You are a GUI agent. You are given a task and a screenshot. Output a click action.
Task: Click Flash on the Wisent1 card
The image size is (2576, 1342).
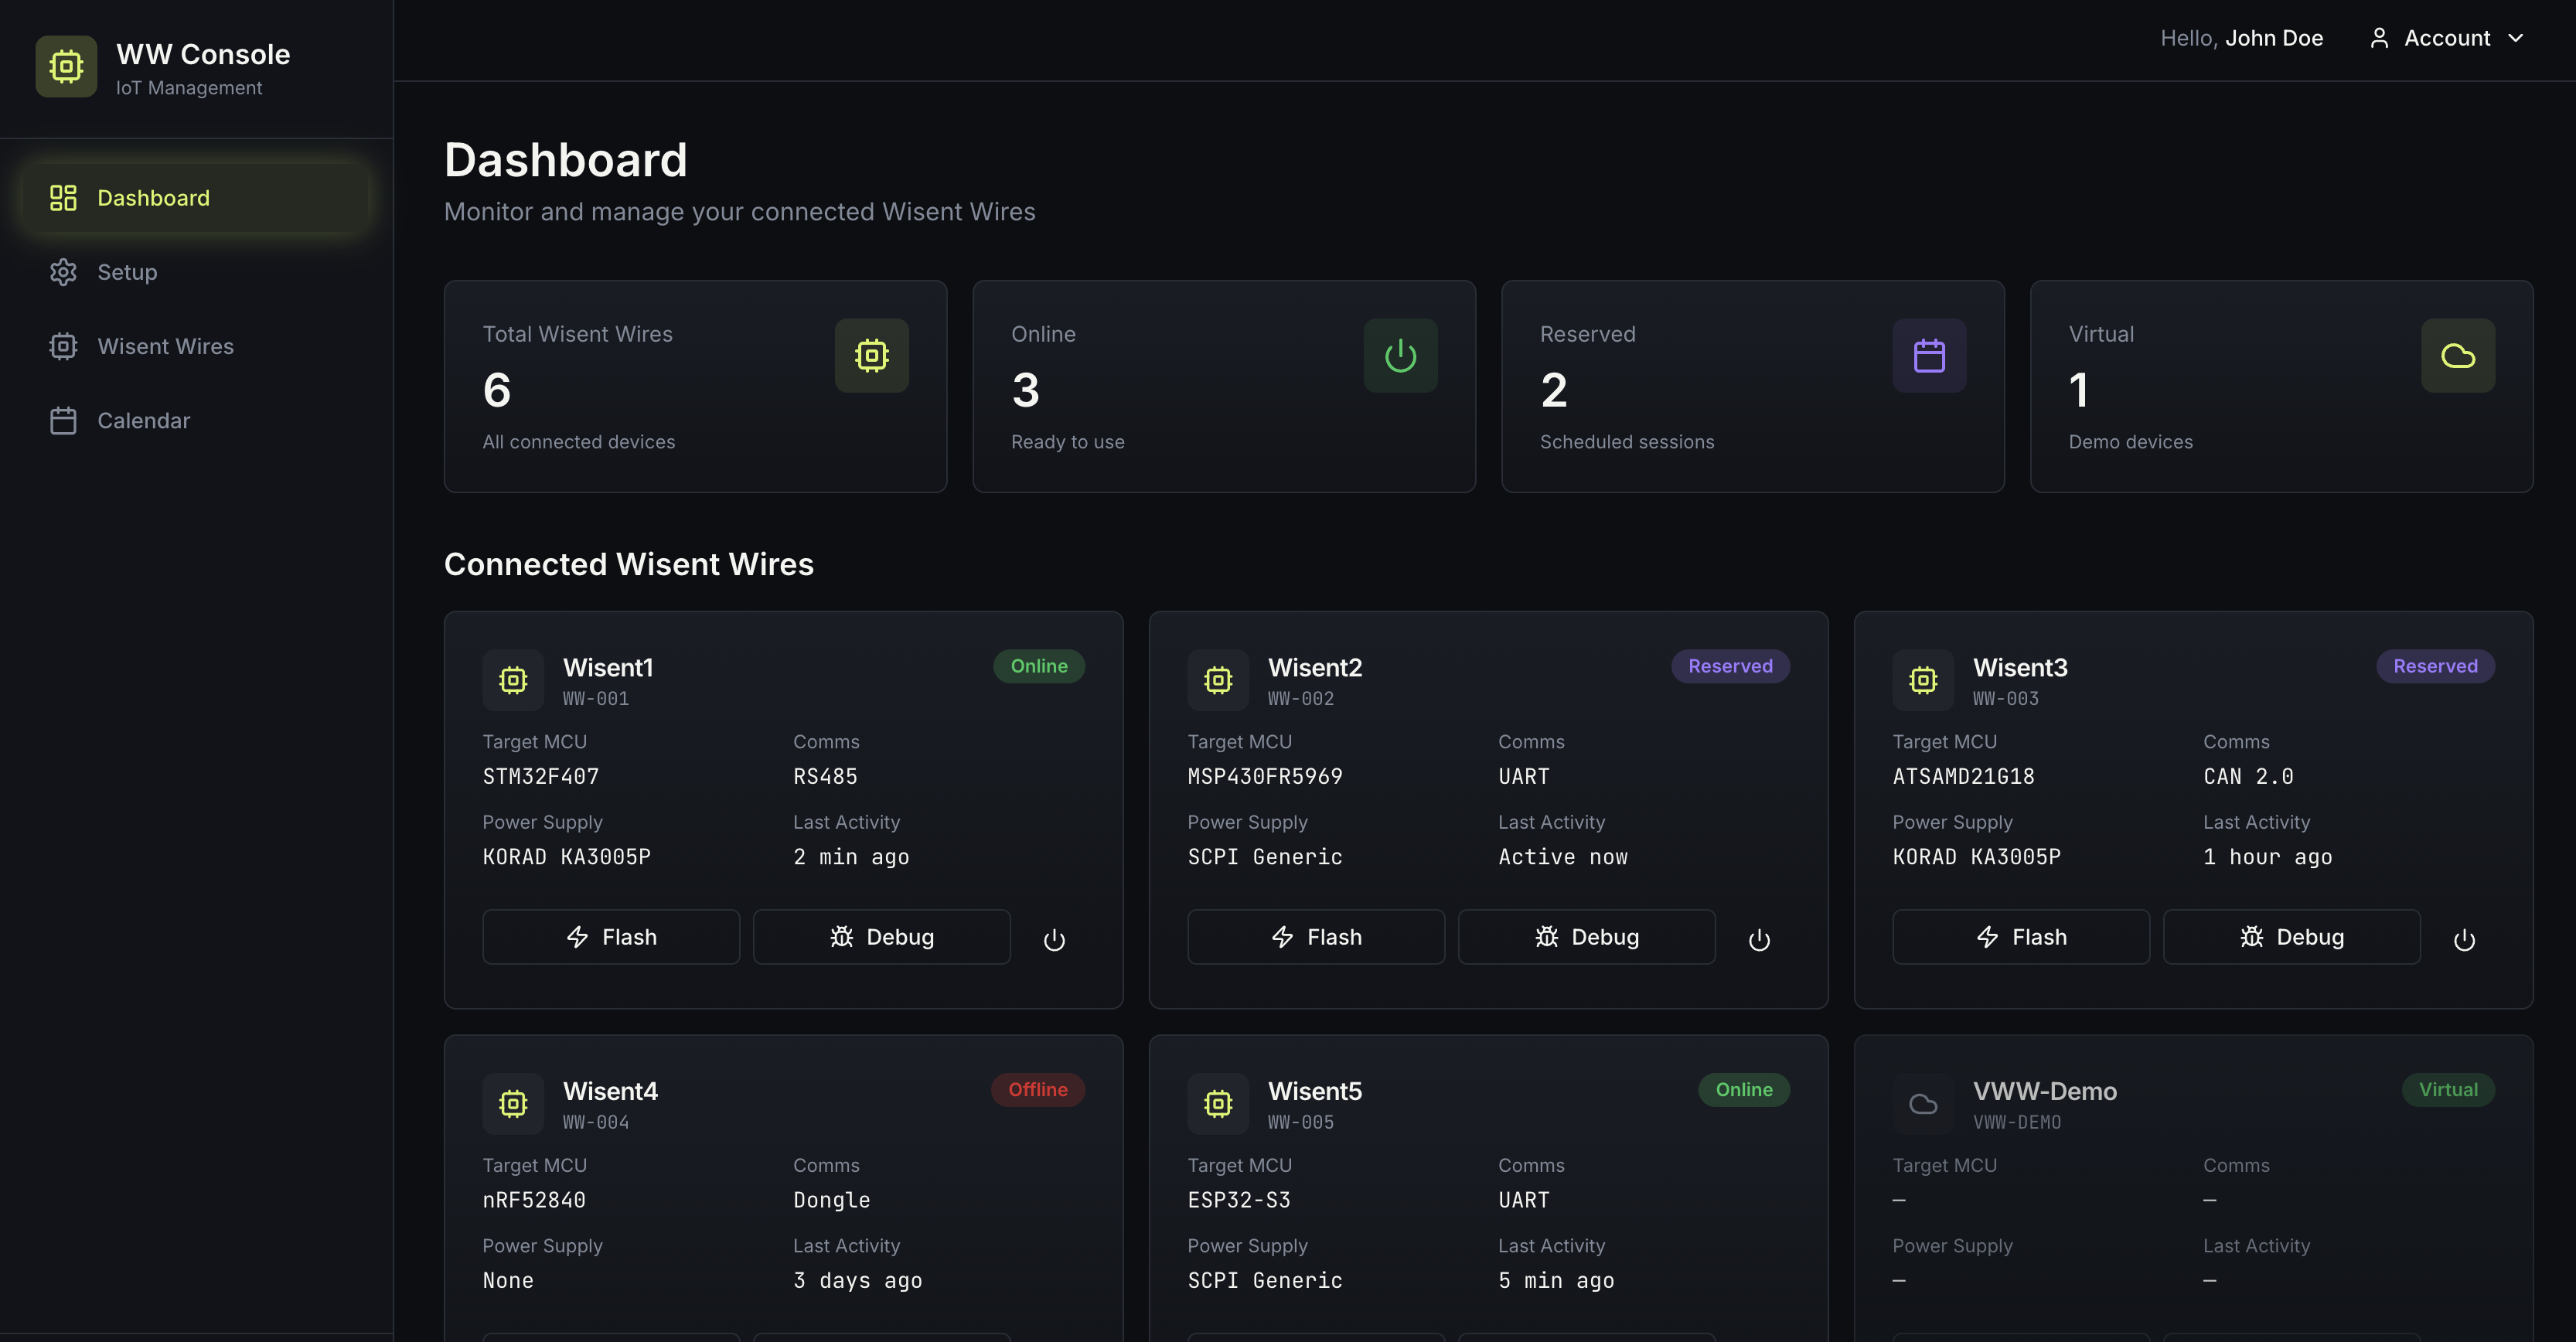point(610,937)
